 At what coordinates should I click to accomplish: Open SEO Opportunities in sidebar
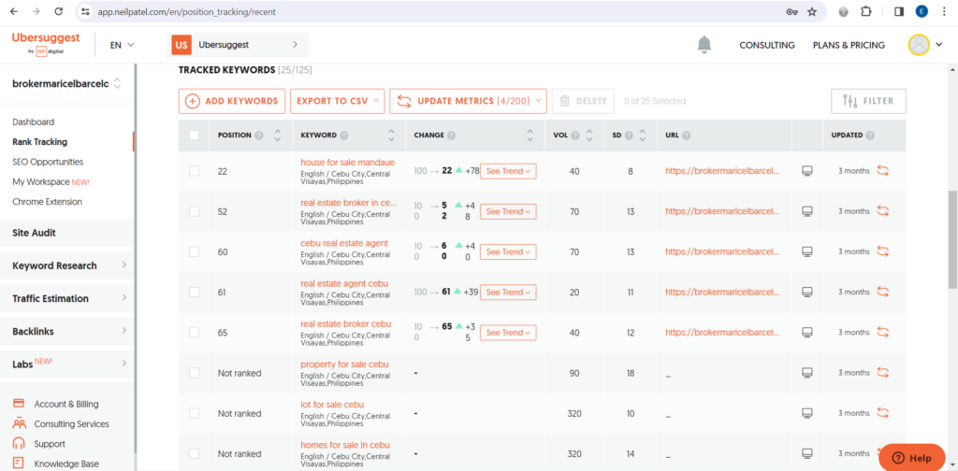point(48,162)
